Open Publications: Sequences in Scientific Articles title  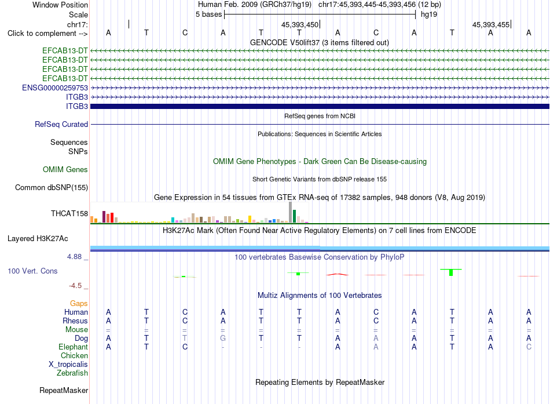coord(320,134)
